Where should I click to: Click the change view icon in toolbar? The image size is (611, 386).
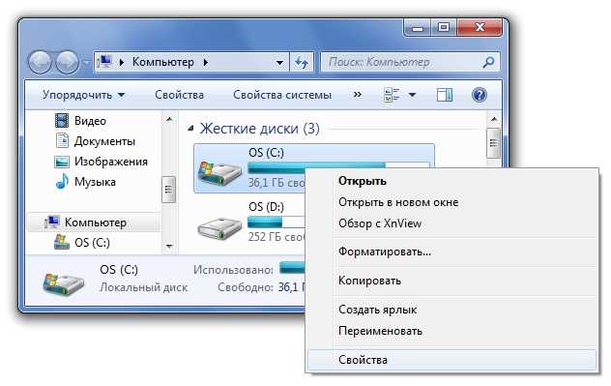[x=392, y=95]
